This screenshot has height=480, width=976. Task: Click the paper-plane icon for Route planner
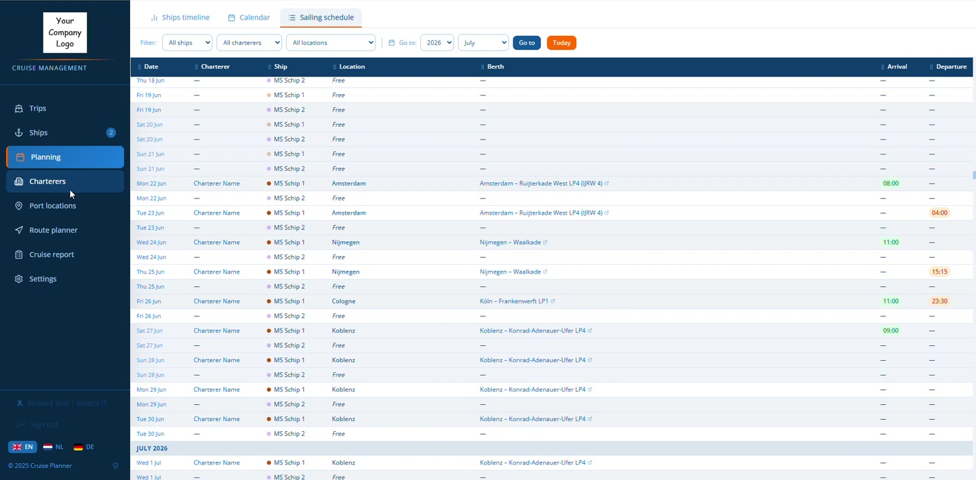(19, 230)
